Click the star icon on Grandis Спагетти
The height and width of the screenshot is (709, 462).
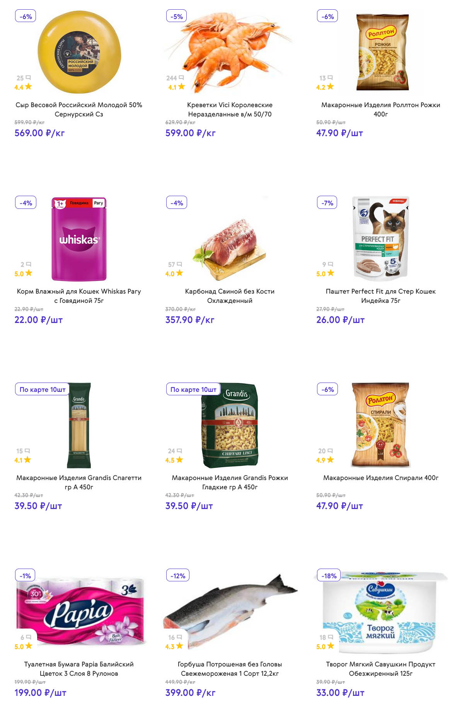(x=27, y=460)
